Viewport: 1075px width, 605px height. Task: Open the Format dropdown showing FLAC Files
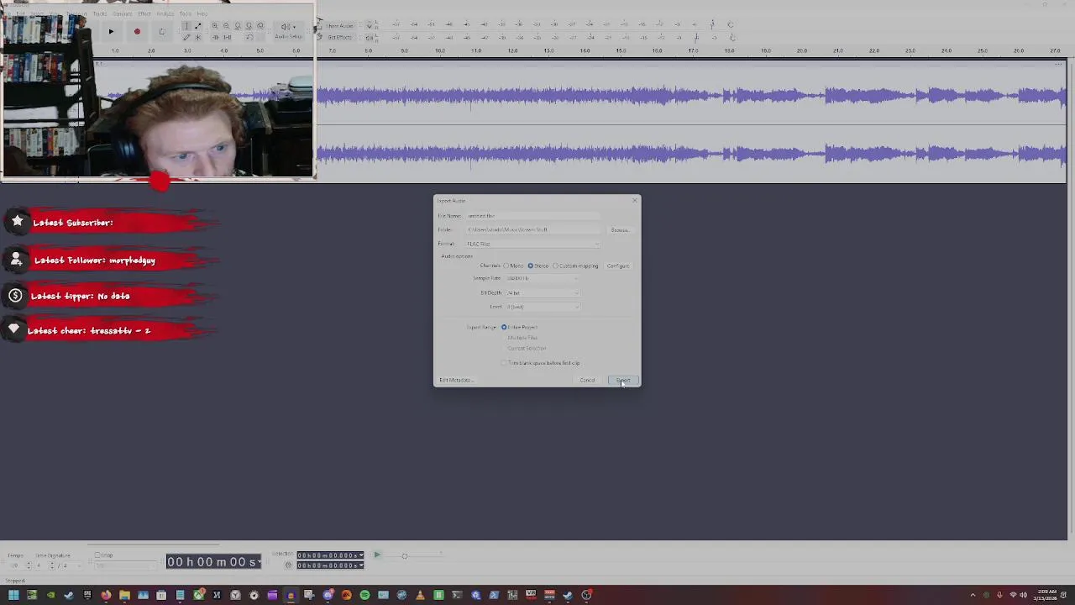[x=533, y=244]
